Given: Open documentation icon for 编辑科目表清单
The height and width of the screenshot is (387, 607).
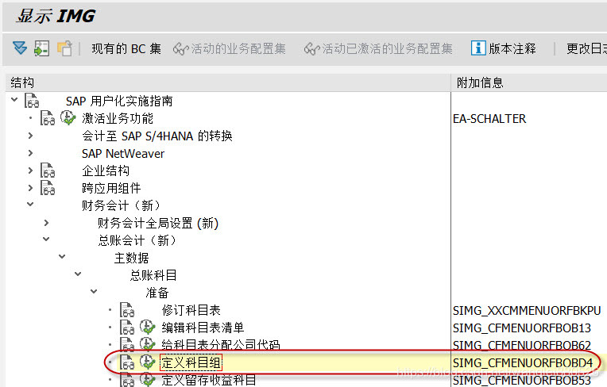Looking at the screenshot, I should click(127, 328).
